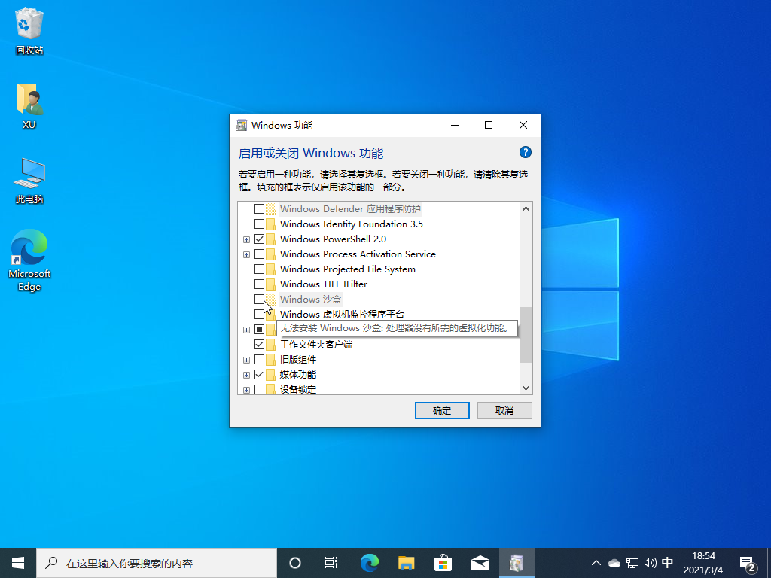Select the This PC (此电脑) desktop icon
The width and height of the screenshot is (771, 578).
coord(29,181)
